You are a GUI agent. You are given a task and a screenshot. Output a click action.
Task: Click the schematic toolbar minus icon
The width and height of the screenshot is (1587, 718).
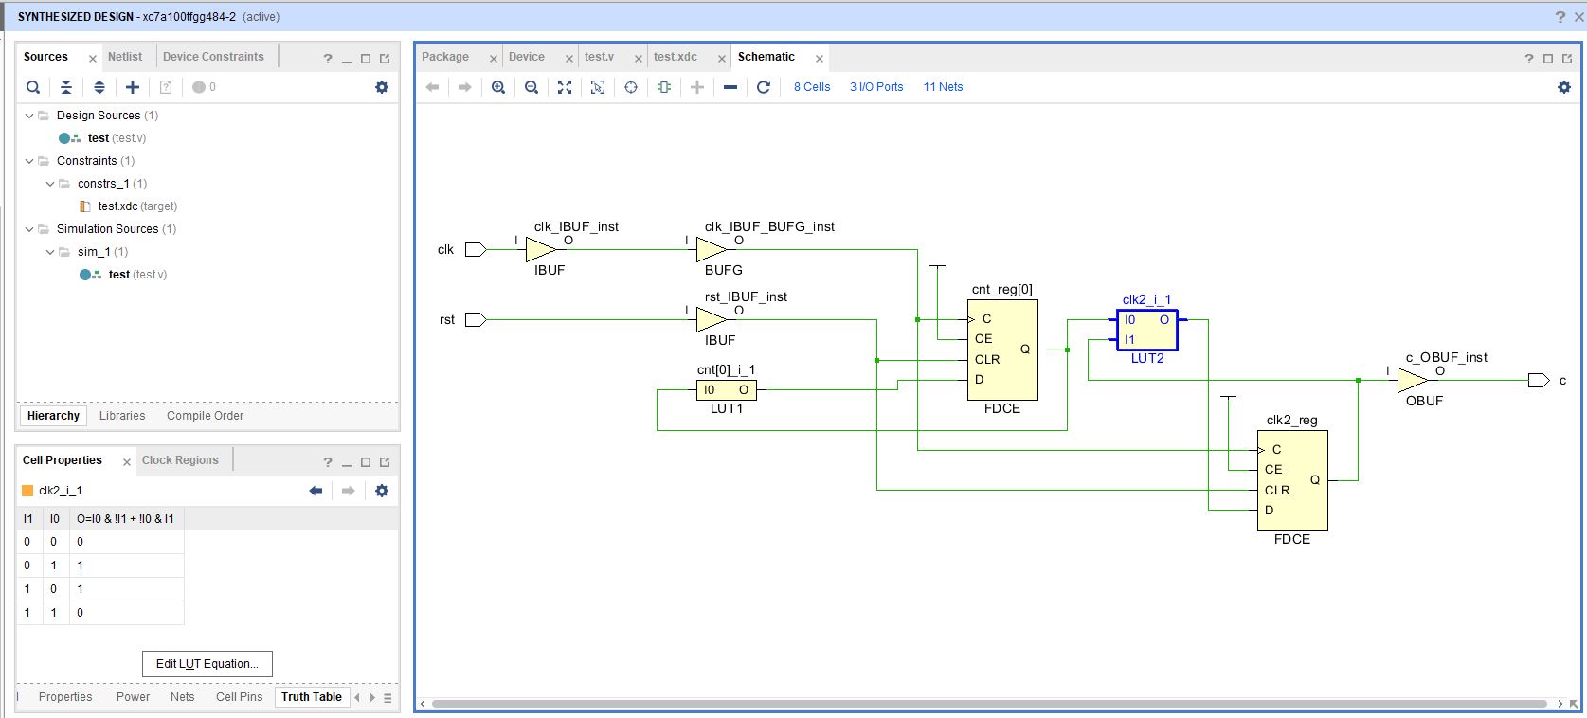pos(730,87)
